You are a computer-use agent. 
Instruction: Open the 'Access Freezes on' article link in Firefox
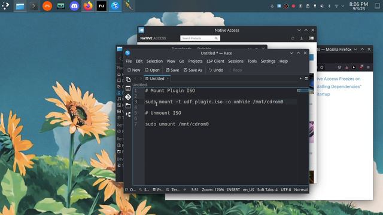pos(339,79)
